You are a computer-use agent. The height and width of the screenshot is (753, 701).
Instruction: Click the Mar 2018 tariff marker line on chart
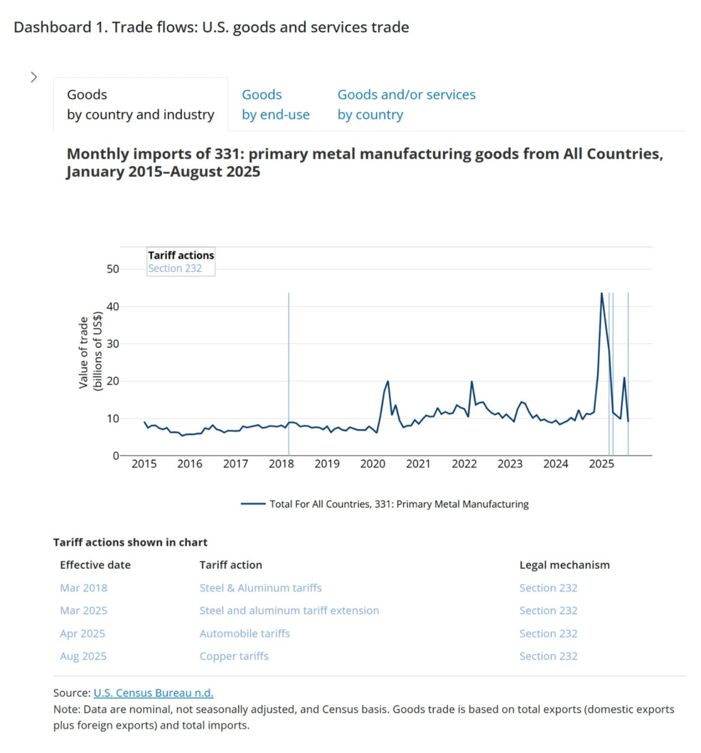pos(289,374)
